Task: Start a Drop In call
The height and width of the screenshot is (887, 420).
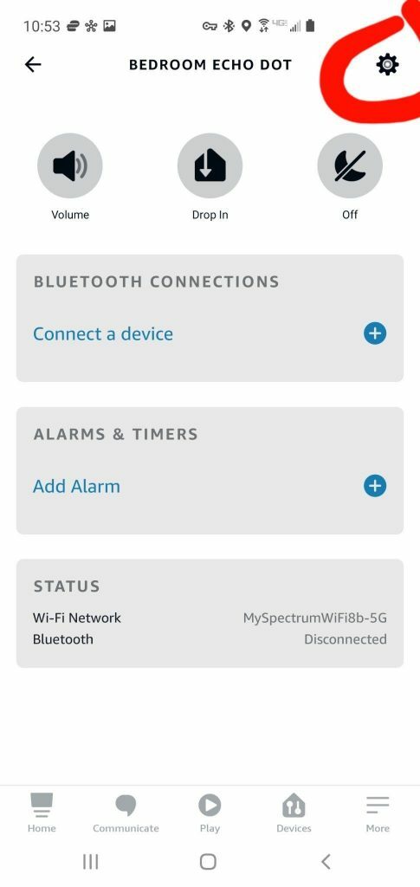Action: 210,165
